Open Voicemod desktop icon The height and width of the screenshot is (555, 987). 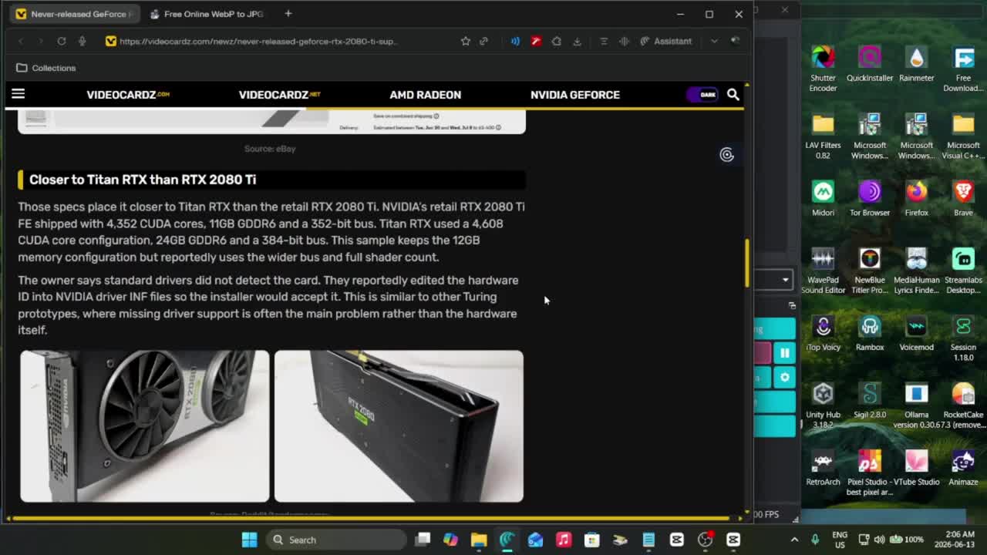pos(916,333)
